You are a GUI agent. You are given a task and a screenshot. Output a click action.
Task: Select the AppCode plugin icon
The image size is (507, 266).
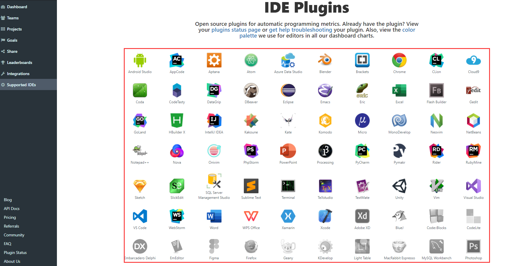pyautogui.click(x=177, y=60)
